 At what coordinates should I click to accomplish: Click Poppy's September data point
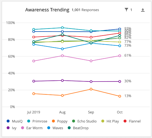91,89
